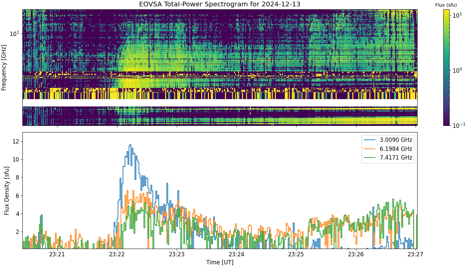Click the 'Flux Density [sfu]' axis label

coord(7,191)
